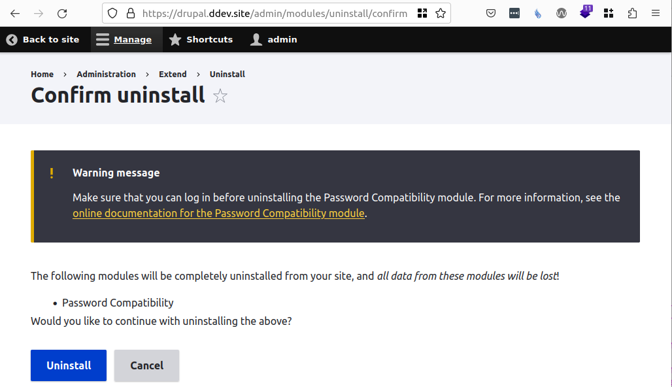Open the purple extension showing badge 11
Screen dimensions: 672x387
point(585,13)
